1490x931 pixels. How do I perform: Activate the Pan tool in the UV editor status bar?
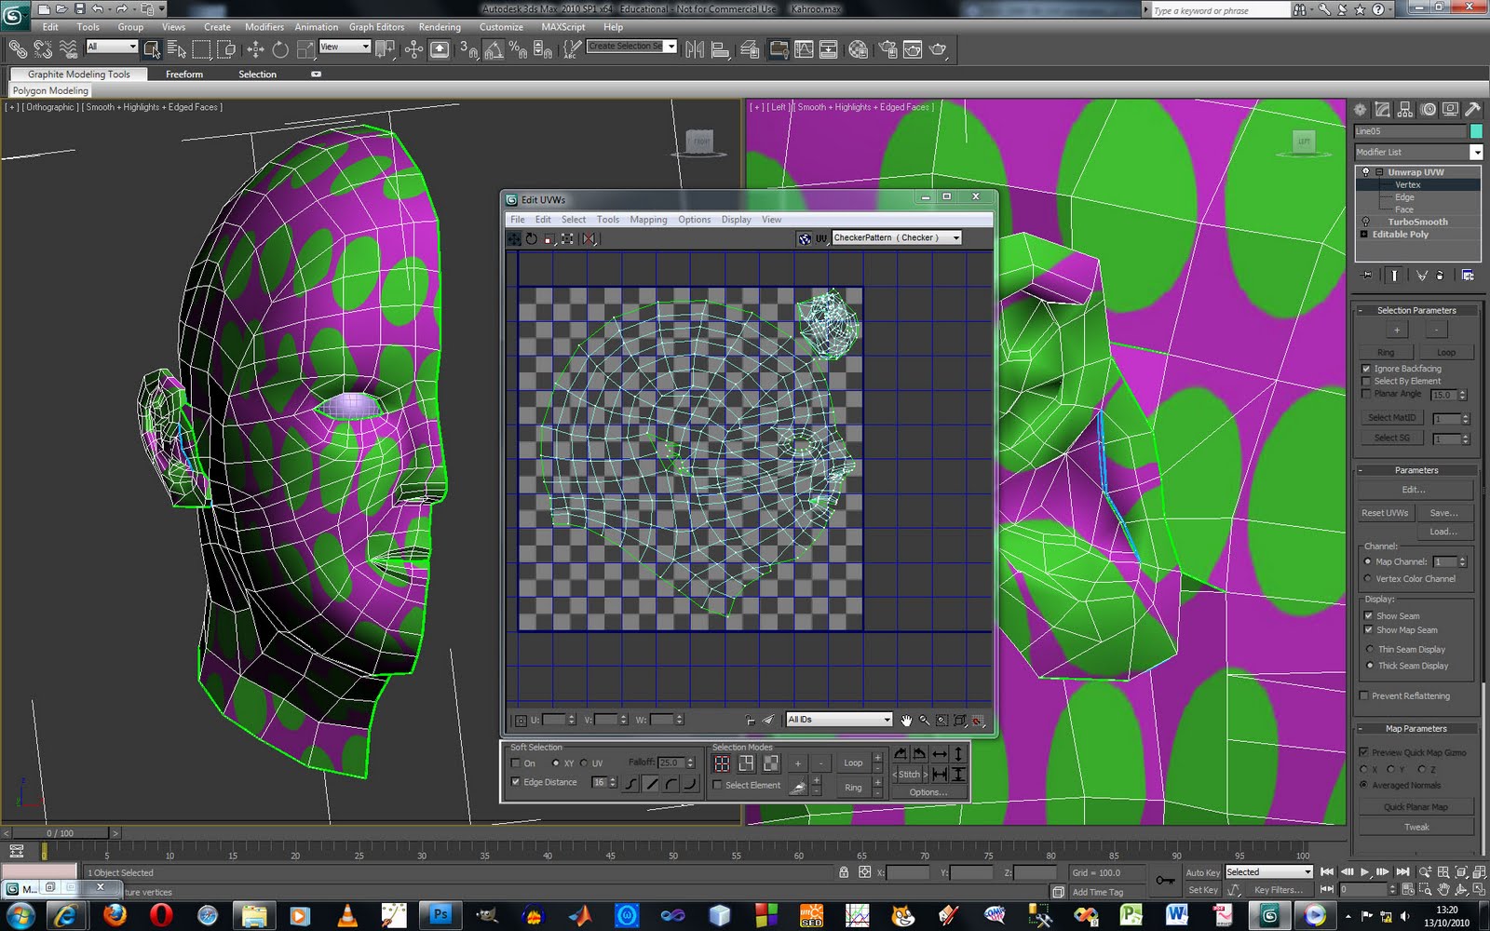point(906,720)
